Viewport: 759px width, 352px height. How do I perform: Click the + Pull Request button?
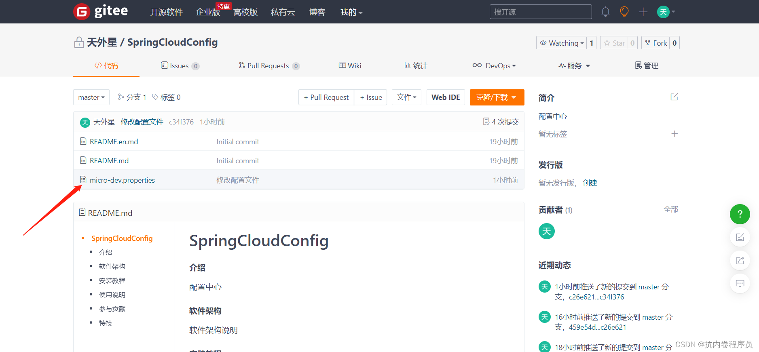pos(326,97)
